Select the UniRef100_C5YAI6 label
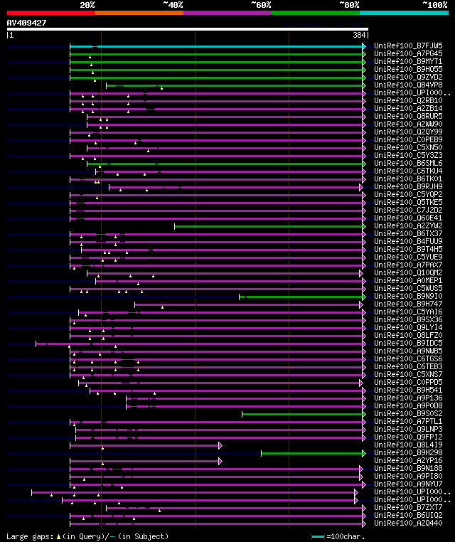455x542 pixels. (x=408, y=312)
